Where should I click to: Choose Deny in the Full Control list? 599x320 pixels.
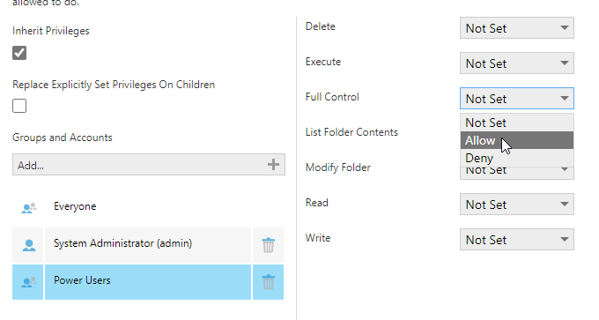[516, 158]
